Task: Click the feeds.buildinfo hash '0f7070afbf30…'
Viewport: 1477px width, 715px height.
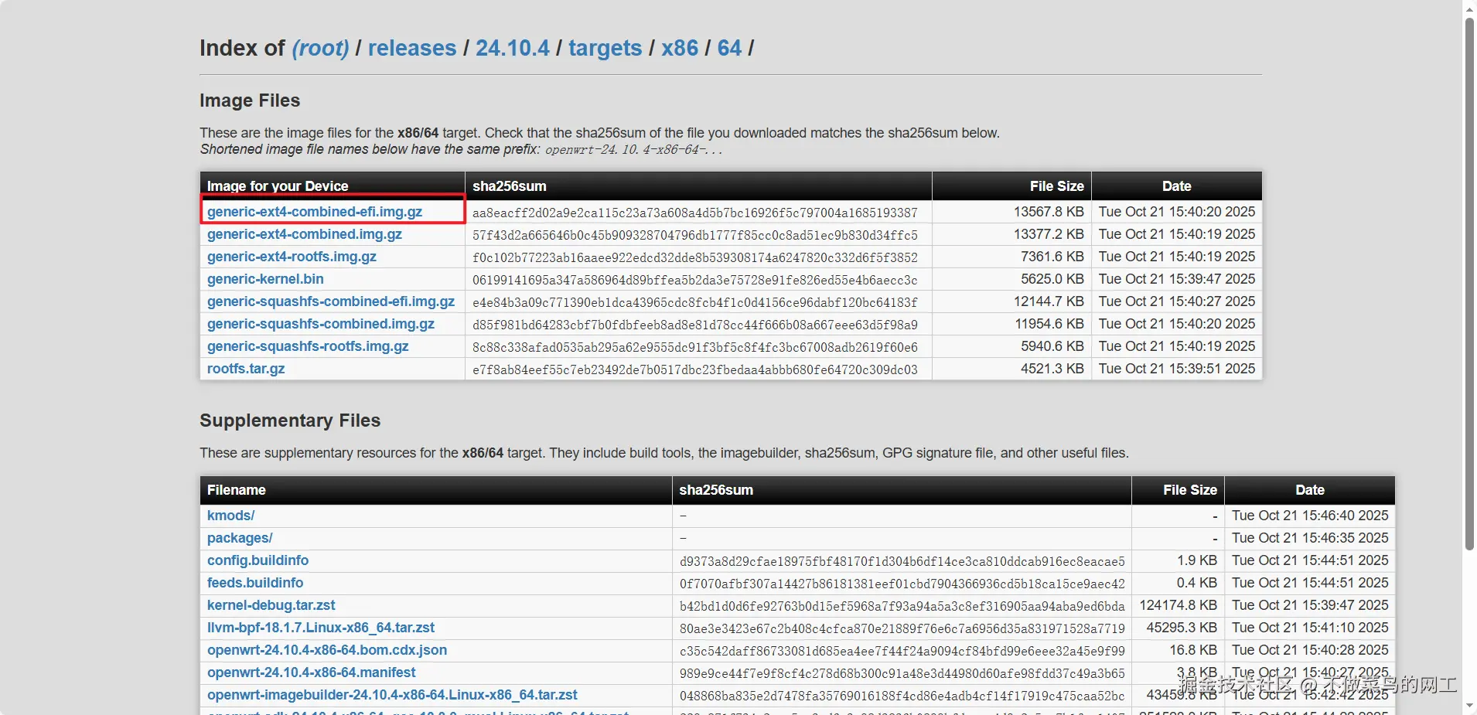Action: click(x=902, y=584)
